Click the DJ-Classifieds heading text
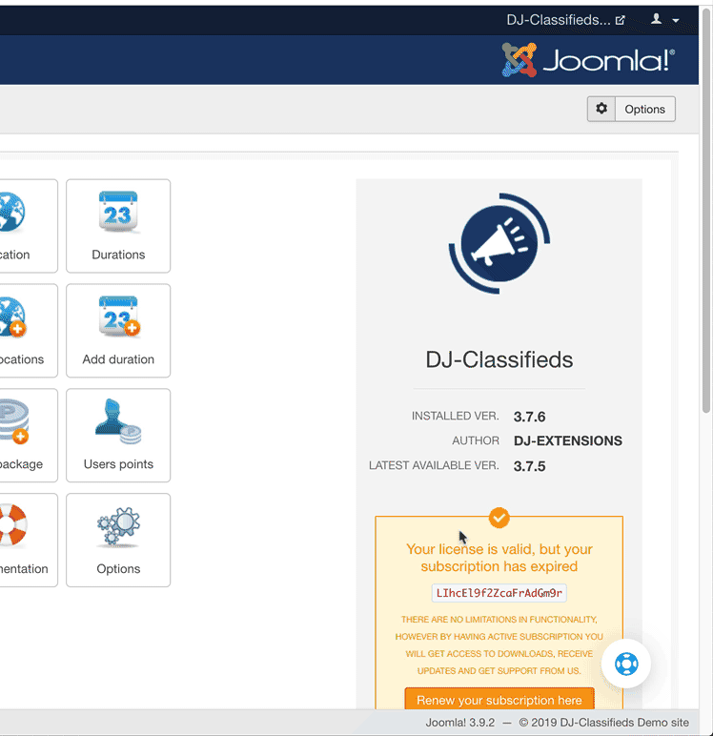Screen dimensions: 713x736 (499, 360)
